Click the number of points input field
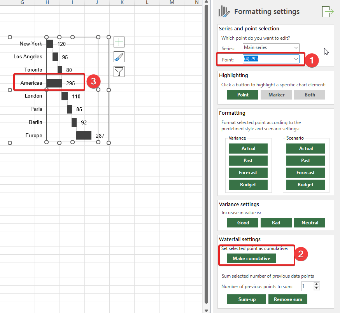This screenshot has width=340, height=313. click(x=307, y=287)
